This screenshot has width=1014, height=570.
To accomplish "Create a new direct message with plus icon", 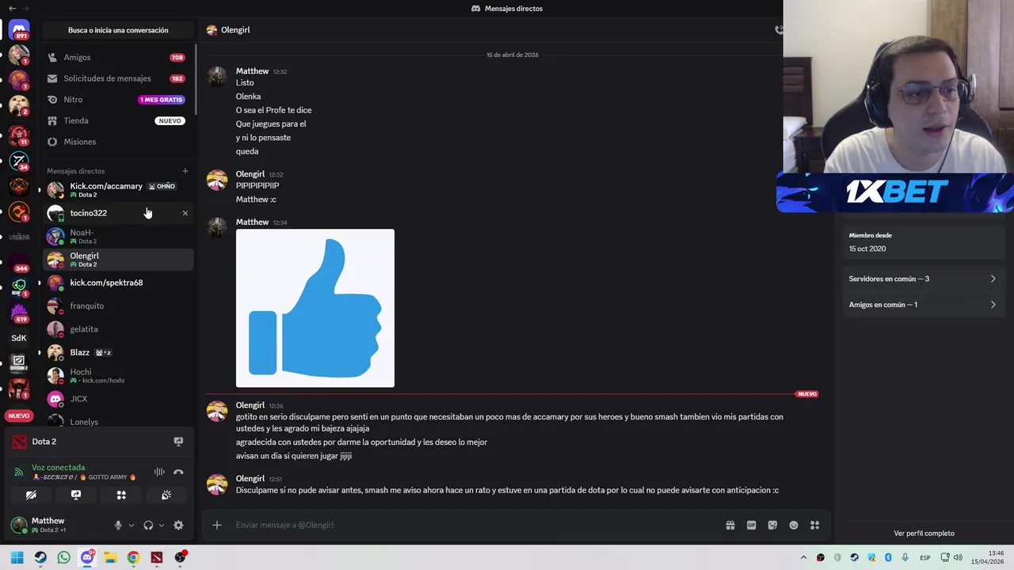I will pyautogui.click(x=185, y=171).
